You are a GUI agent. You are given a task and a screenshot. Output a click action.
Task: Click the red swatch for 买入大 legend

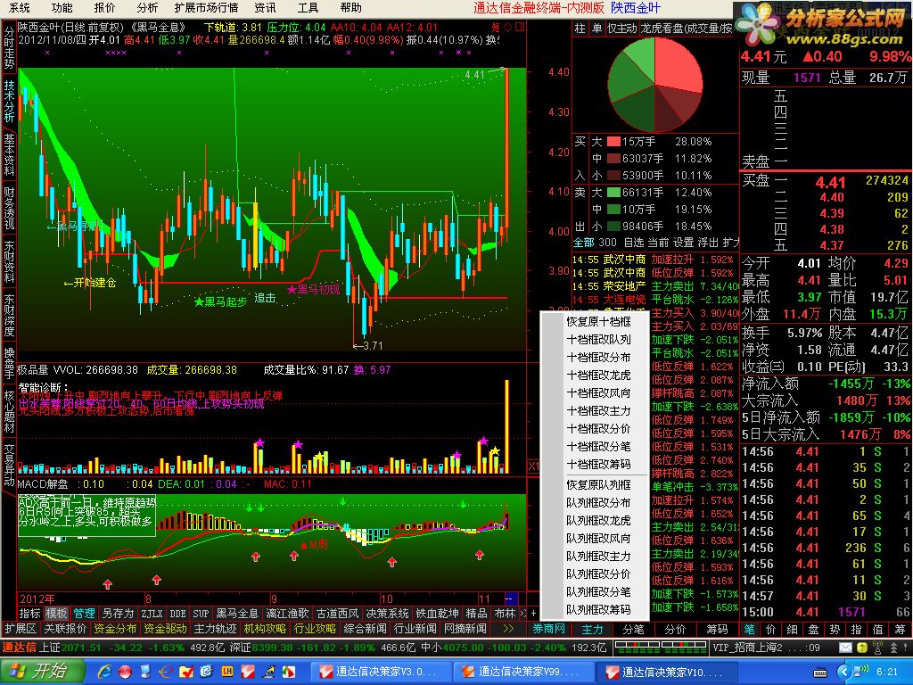[x=613, y=142]
